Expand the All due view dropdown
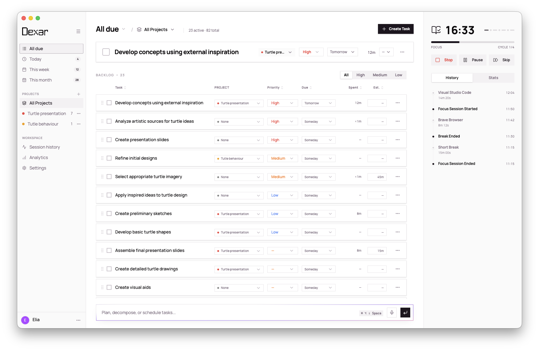539x351 pixels. (124, 29)
